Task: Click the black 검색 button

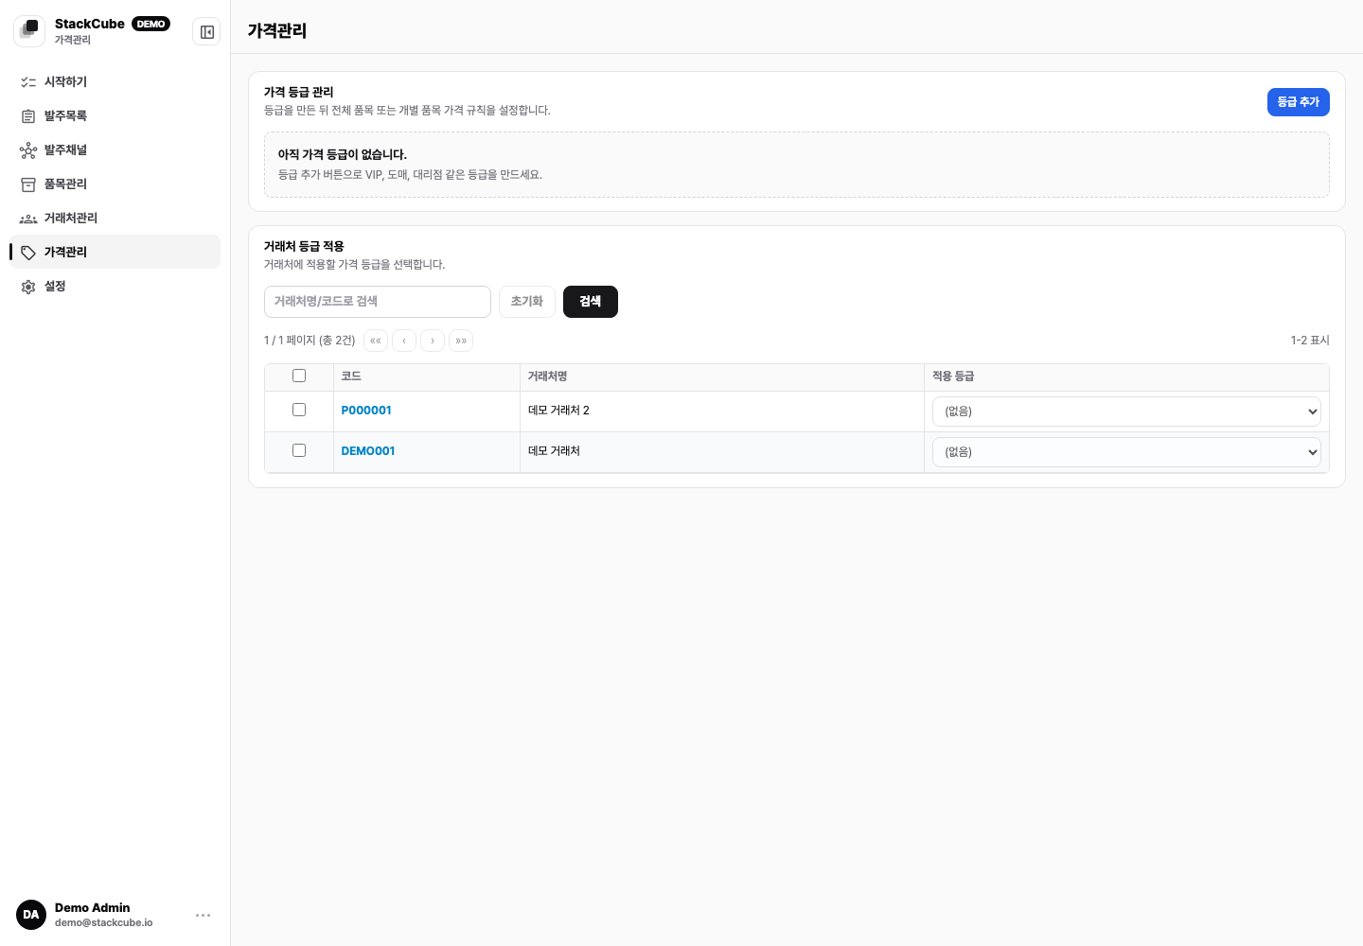Action: 591,302
